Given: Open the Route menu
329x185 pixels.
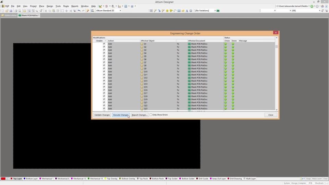Looking at the screenshot, I should click(x=66, y=6).
